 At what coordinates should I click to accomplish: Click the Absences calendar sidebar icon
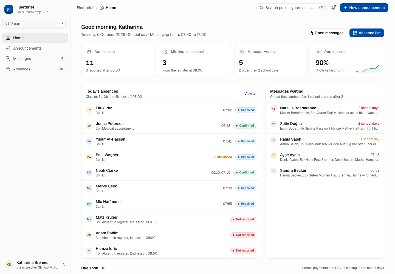tap(8, 69)
